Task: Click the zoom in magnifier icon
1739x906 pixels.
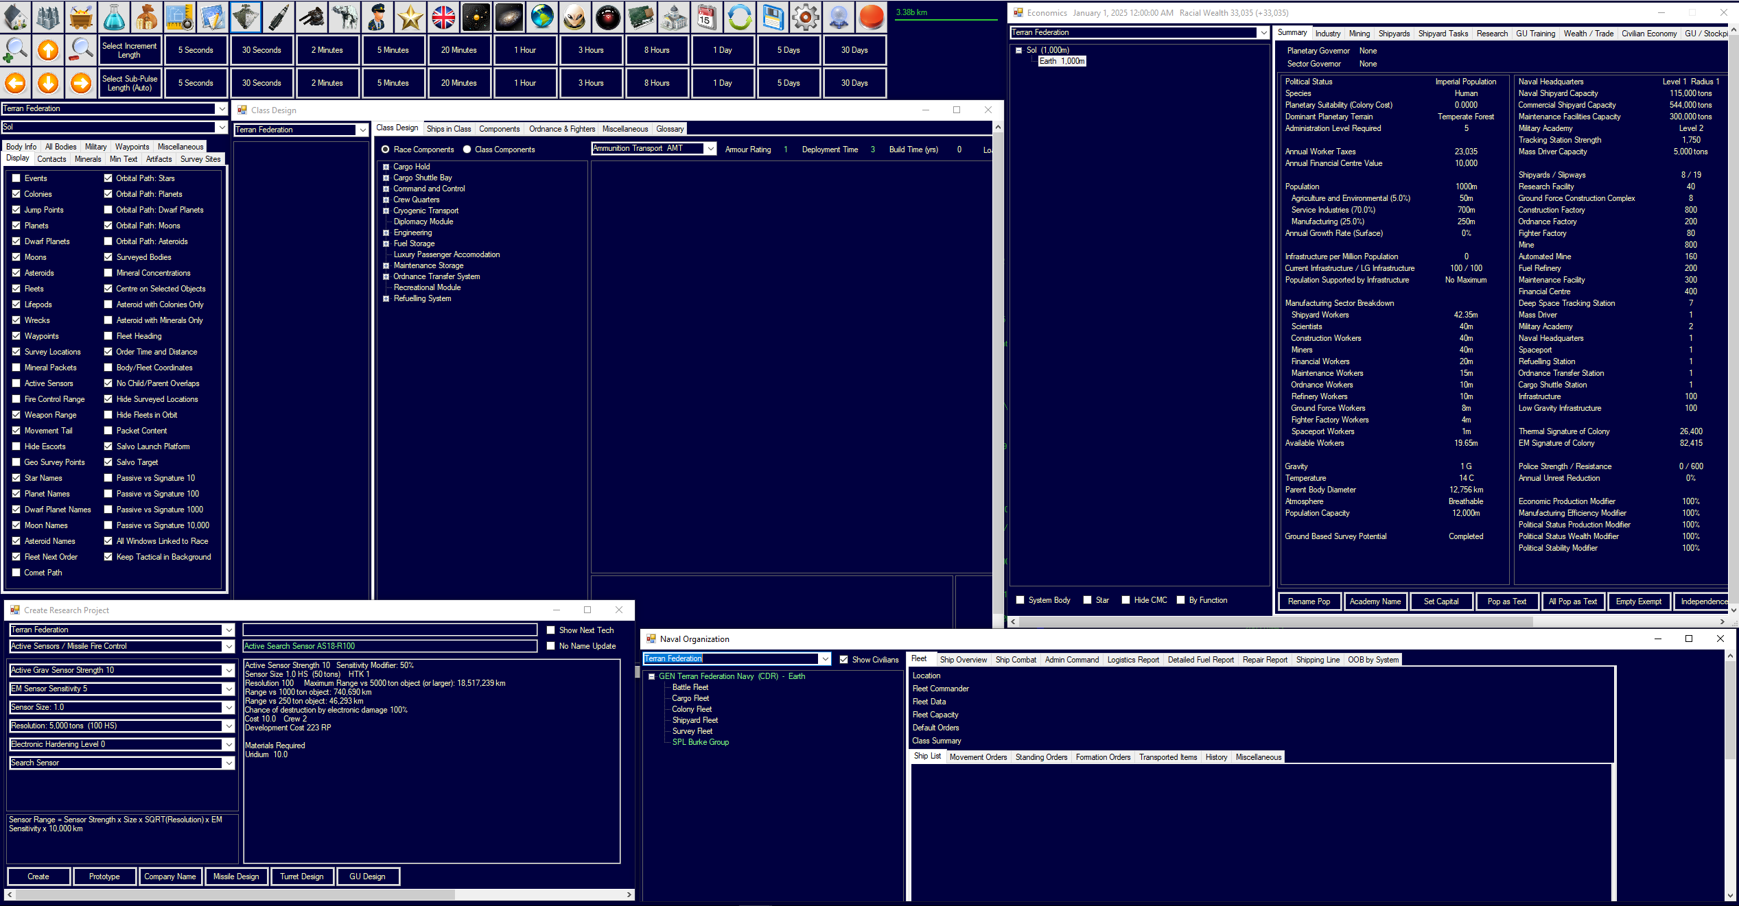Action: (x=15, y=50)
